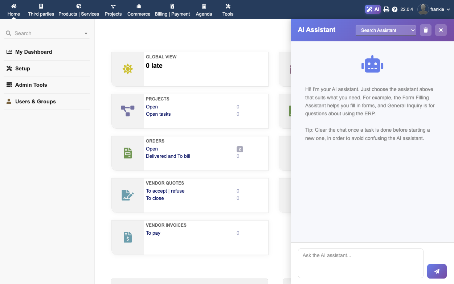Click the Vendor Invoices widget icon
454x284 pixels.
128,237
